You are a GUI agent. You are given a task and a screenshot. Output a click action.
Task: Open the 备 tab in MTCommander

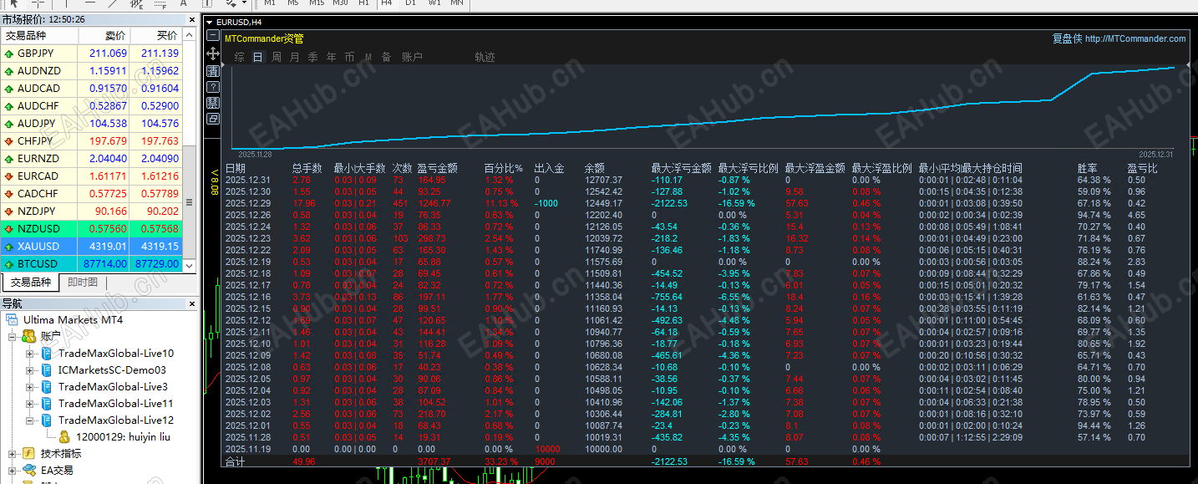[x=387, y=57]
